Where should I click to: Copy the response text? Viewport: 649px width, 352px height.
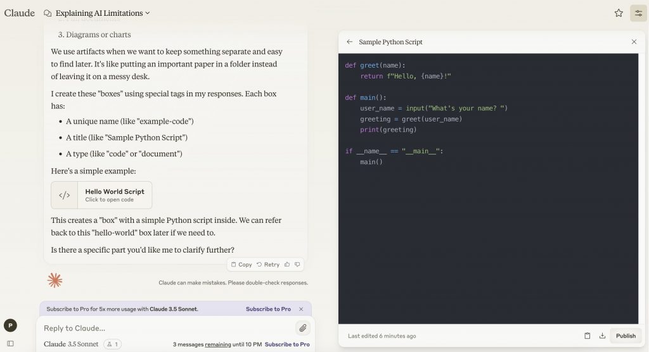241,264
